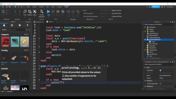Screen dimensions: 176x99
Task: Click the Toolbox search input field
Action: coord(18,30)
